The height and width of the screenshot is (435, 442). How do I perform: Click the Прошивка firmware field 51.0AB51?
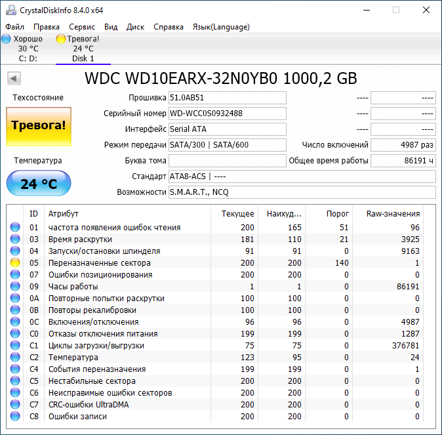pos(227,98)
